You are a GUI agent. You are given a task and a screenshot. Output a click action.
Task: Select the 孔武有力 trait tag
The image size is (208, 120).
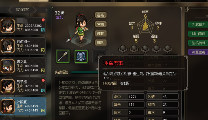pos(198,25)
